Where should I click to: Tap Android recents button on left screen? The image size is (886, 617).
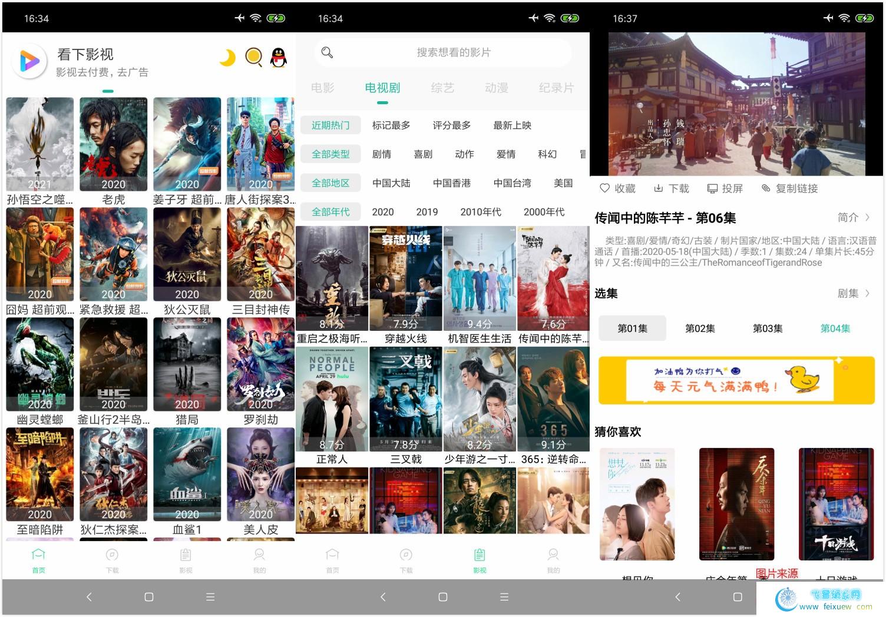(210, 597)
